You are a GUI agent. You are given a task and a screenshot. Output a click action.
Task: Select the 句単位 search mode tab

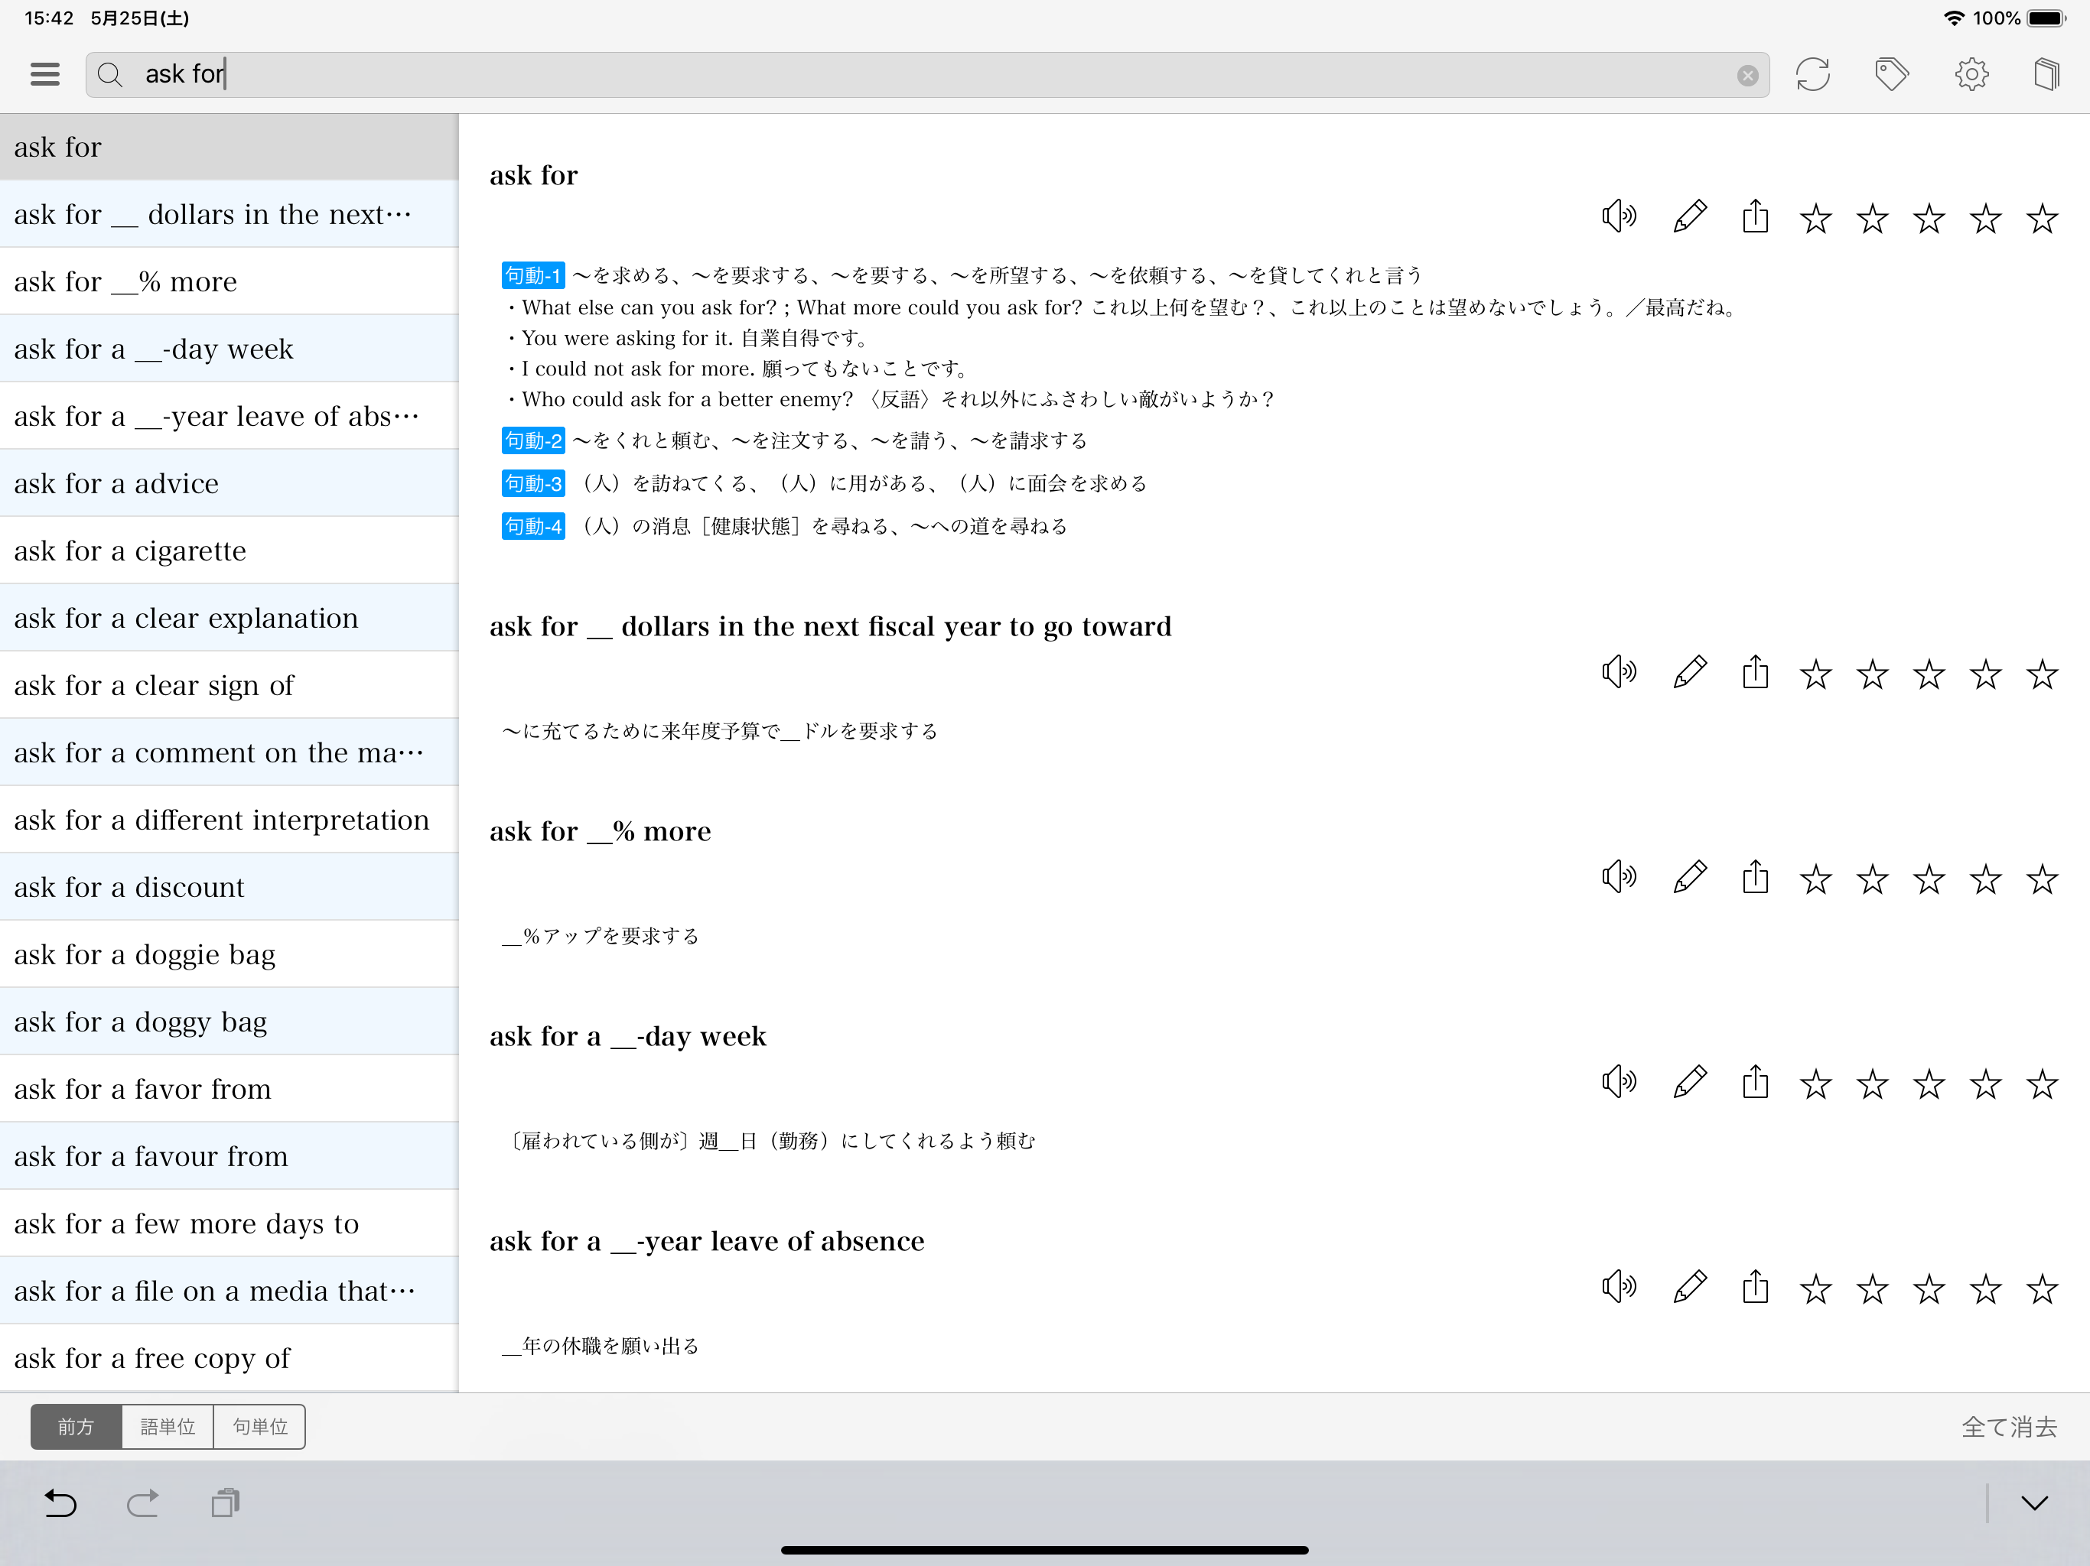pos(260,1425)
